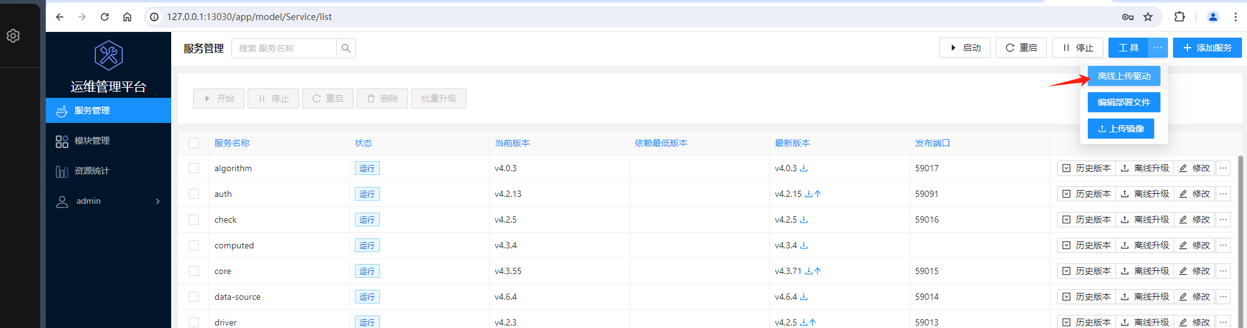1247x328 pixels.
Task: Click the top 重启 button
Action: pyautogui.click(x=1021, y=48)
